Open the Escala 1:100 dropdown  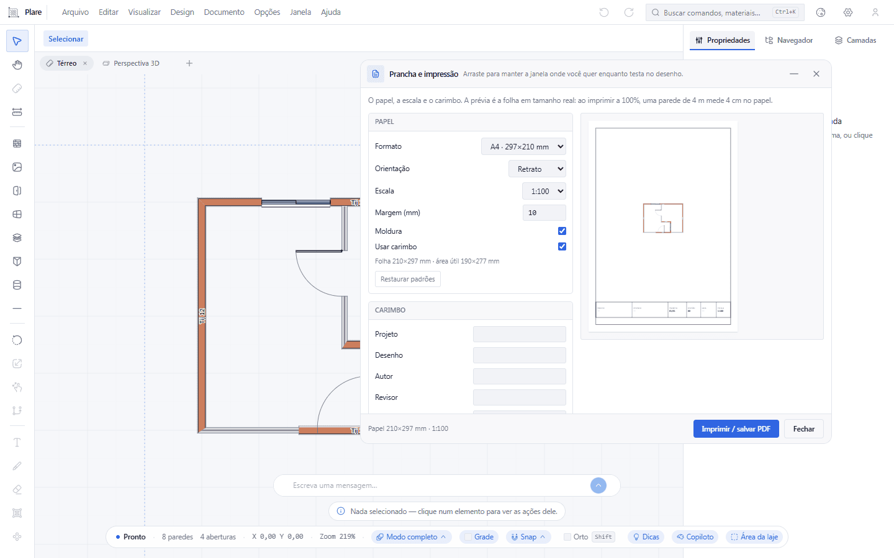[544, 191]
